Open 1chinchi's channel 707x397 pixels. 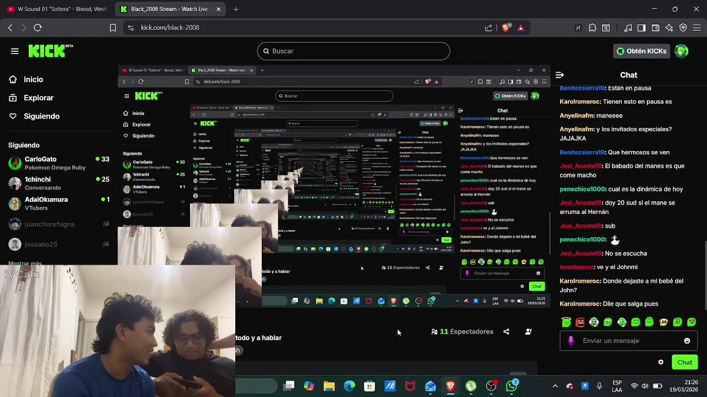pyautogui.click(x=59, y=183)
